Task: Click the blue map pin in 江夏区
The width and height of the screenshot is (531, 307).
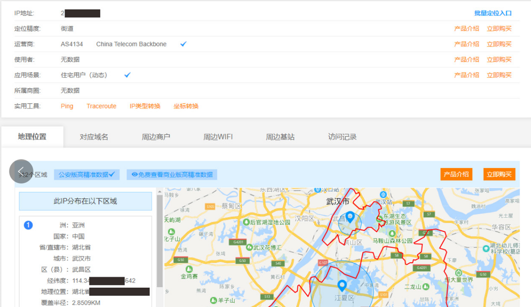Action: (342, 285)
